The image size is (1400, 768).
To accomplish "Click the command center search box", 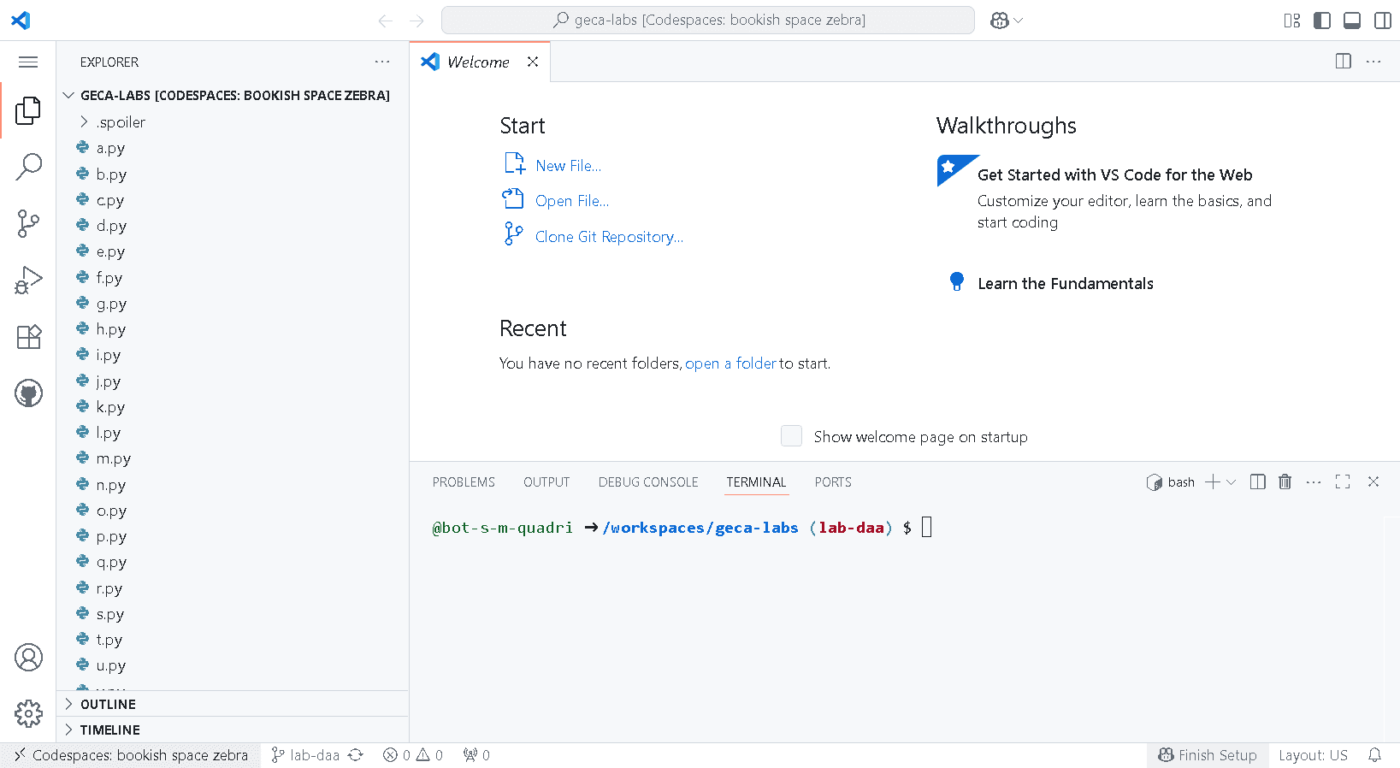I will coord(708,20).
